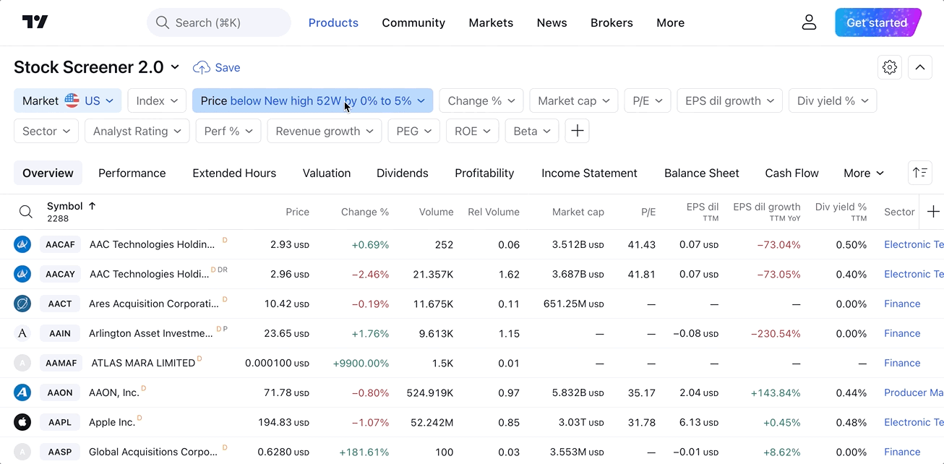Click the Apple logo icon

[x=22, y=422]
